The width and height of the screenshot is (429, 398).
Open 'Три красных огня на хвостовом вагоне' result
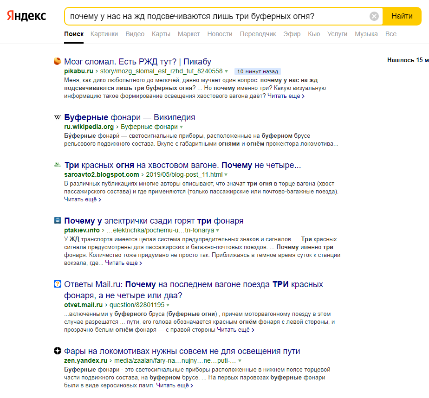(x=182, y=165)
